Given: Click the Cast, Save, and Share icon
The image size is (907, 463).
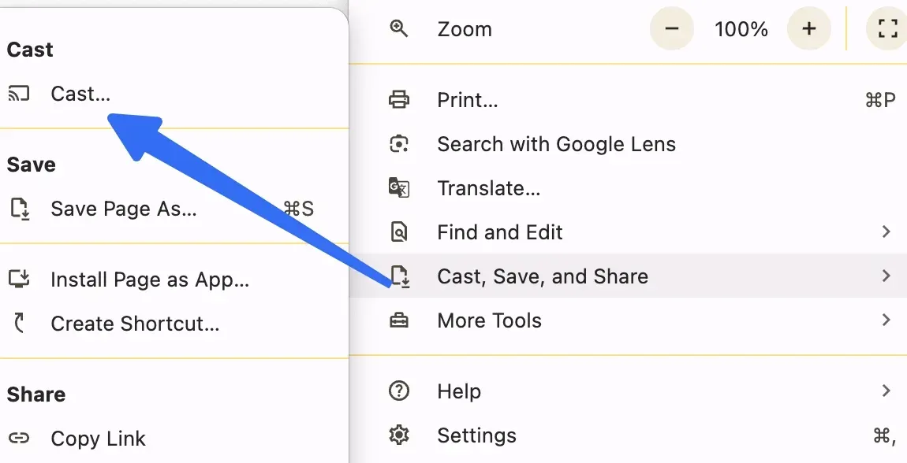Looking at the screenshot, I should point(401,276).
